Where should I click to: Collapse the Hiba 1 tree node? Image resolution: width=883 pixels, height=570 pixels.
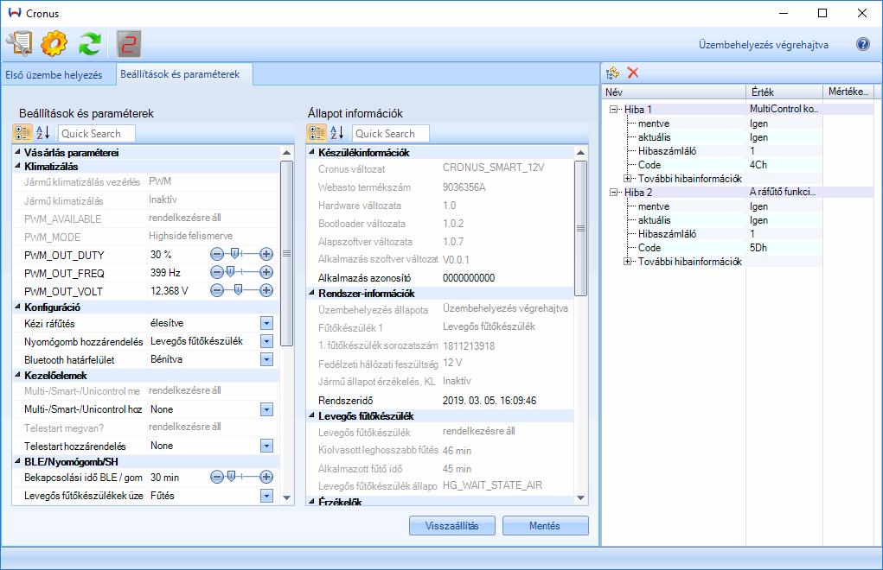(x=613, y=110)
